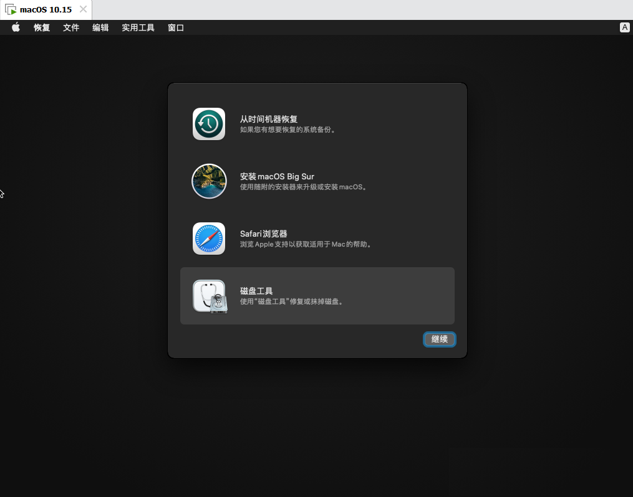The image size is (633, 497).
Task: Click description 如果您有想要恢复的系统备份
Action: (288, 130)
